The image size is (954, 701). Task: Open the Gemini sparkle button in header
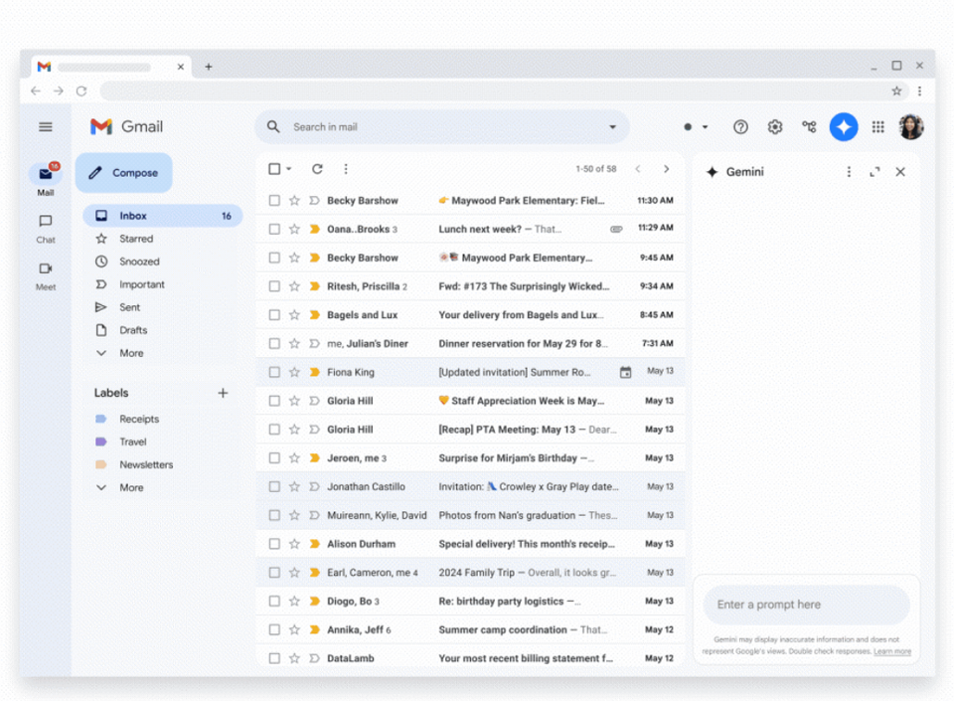click(x=844, y=127)
